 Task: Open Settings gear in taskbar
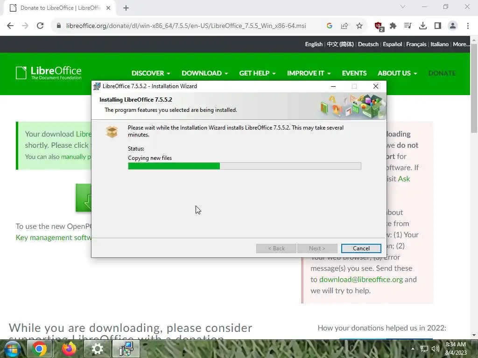[x=97, y=349]
